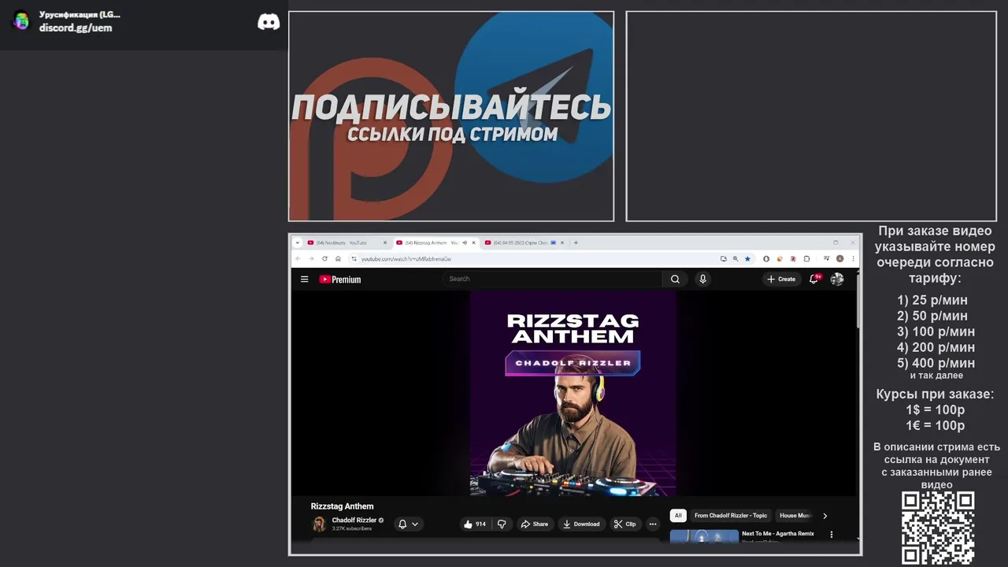The image size is (1008, 567).
Task: Click the browser address bar URL
Action: coord(406,258)
